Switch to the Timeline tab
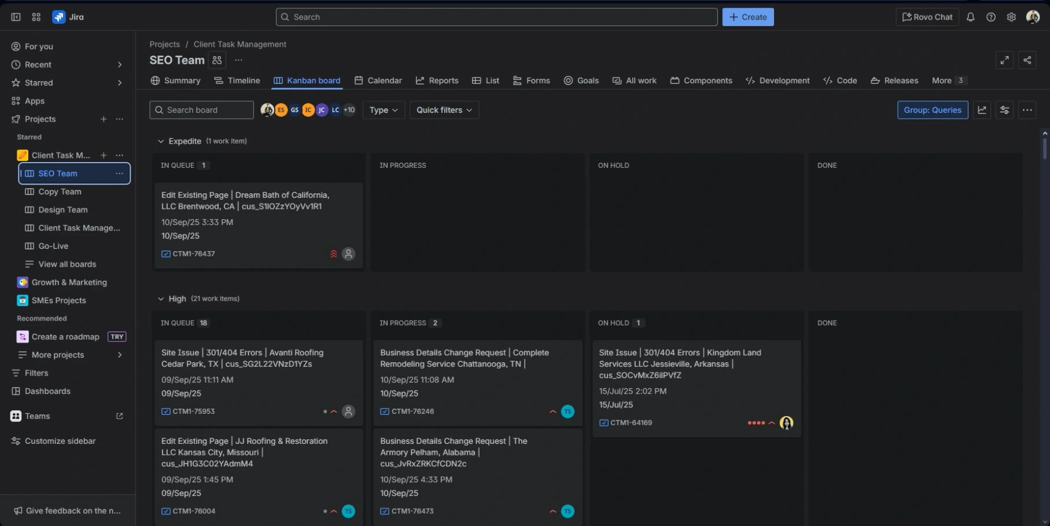This screenshot has height=526, width=1050. 237,80
